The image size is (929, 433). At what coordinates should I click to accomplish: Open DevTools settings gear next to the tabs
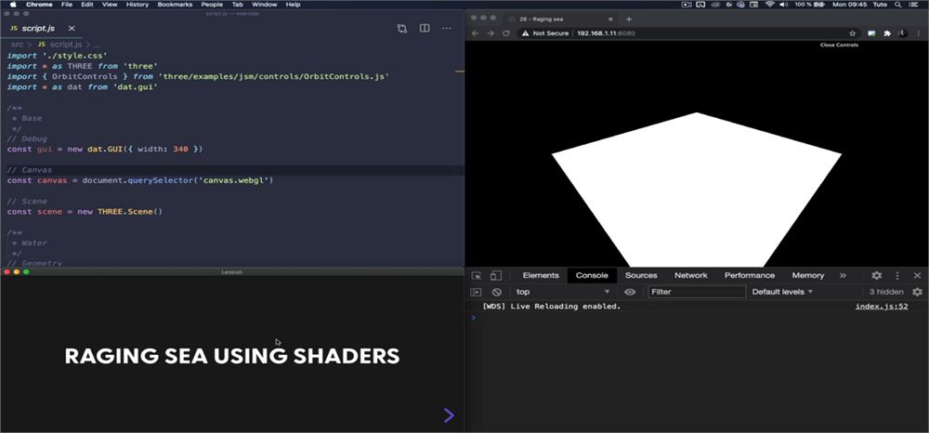click(x=876, y=275)
